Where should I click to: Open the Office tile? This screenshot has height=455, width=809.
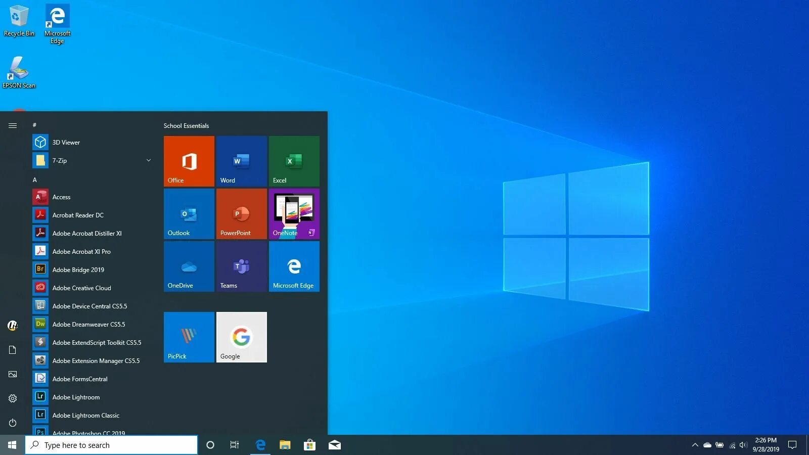(189, 161)
